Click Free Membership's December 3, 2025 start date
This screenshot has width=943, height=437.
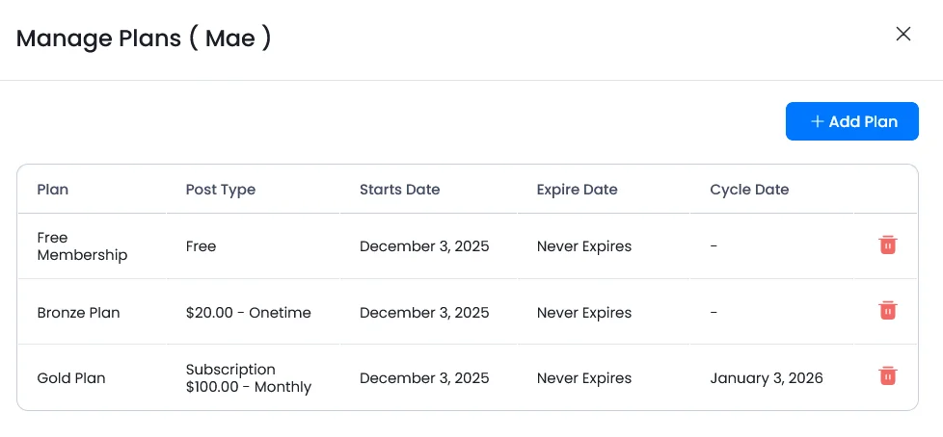point(424,246)
